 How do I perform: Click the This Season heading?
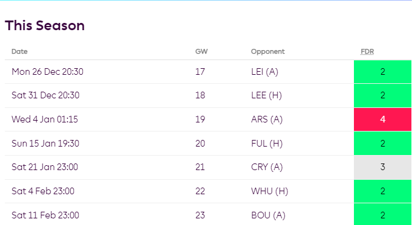[x=45, y=25]
